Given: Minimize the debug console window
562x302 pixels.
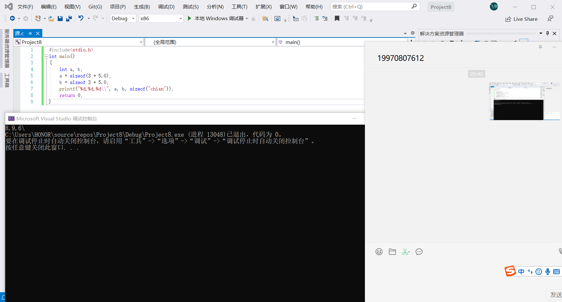Looking at the screenshot, I should 355,118.
